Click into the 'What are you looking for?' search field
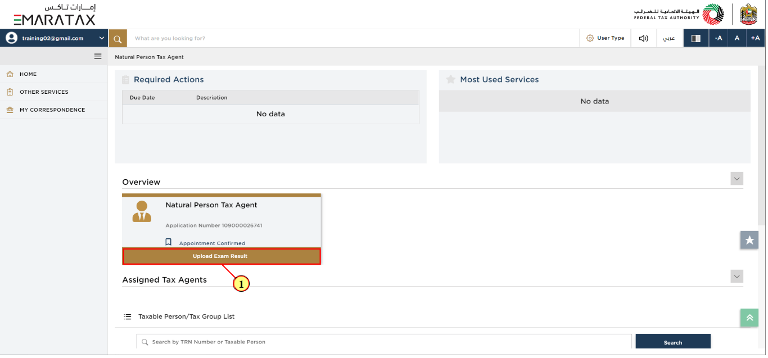Screen dimensions: 768x358 [353, 38]
